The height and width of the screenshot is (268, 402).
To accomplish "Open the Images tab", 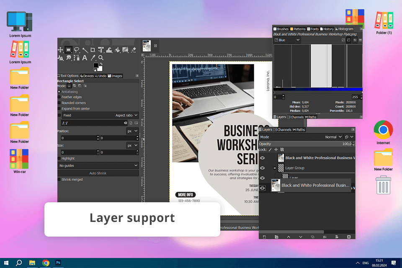I will pyautogui.click(x=115, y=76).
